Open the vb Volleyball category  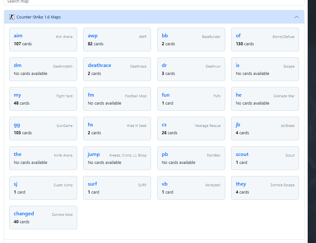(191, 188)
